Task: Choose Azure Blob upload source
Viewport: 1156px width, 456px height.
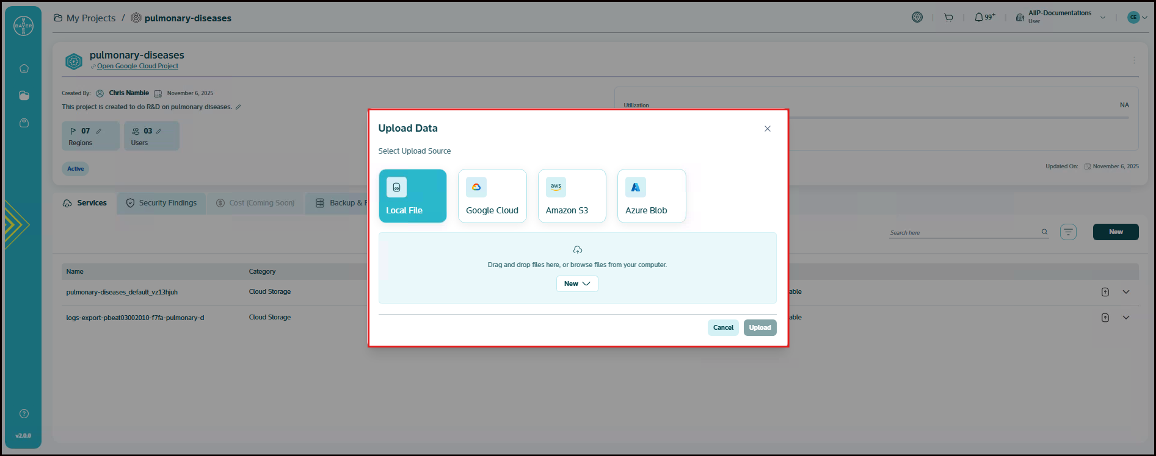Action: 652,196
